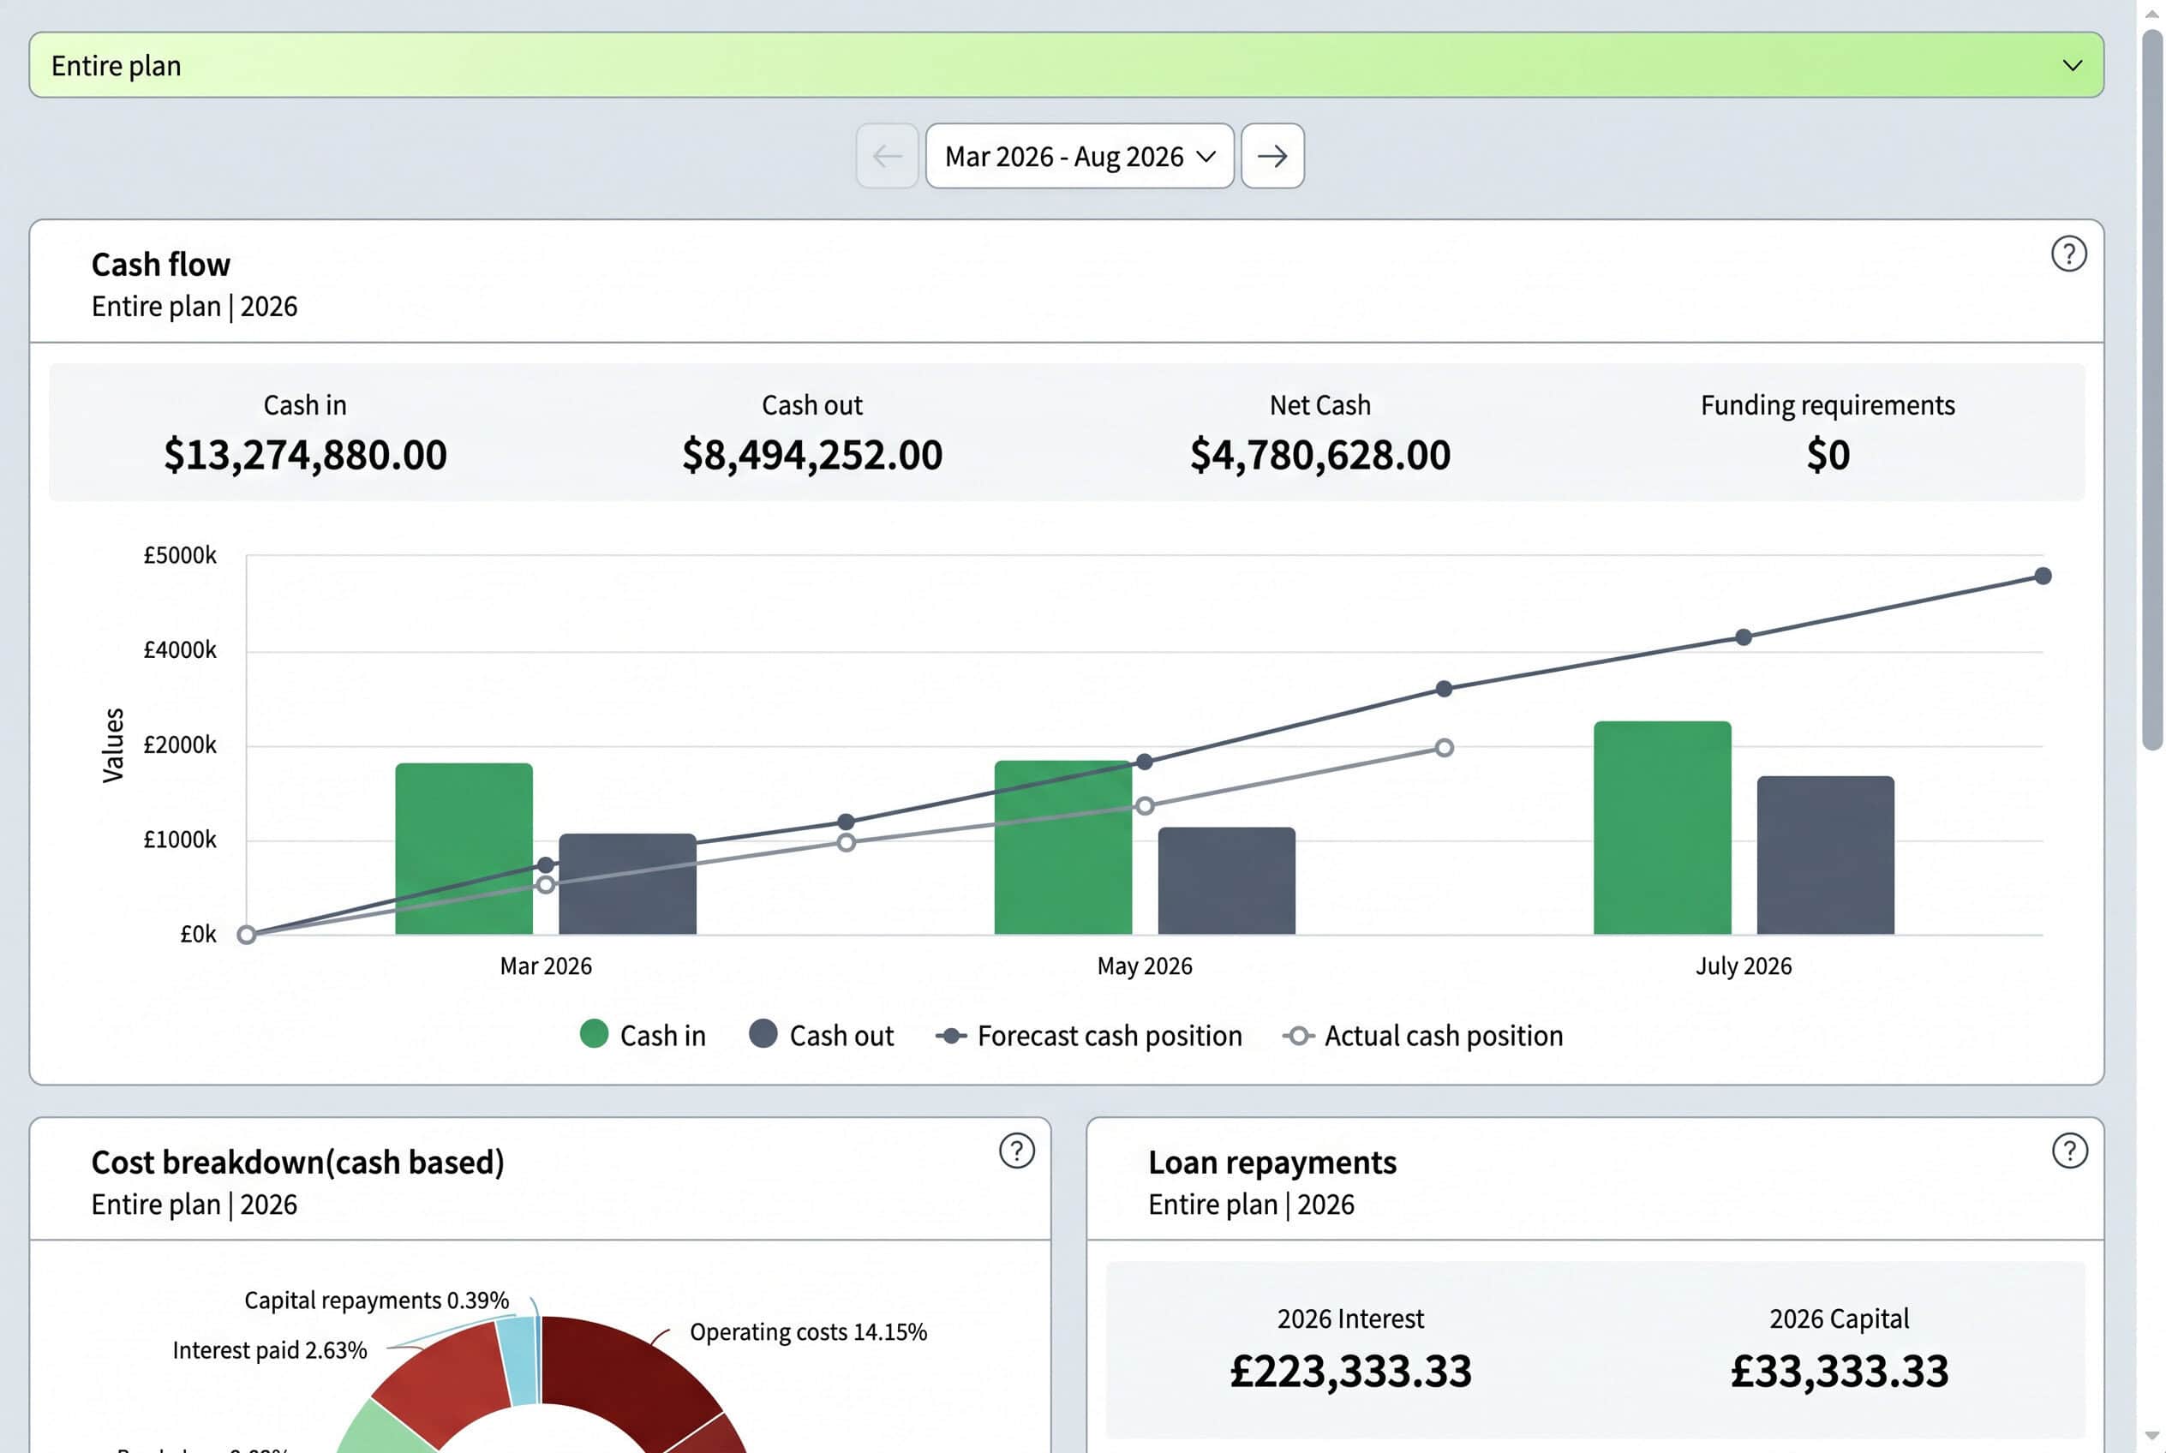2166x1453 pixels.
Task: Go to next date range arrow
Action: tap(1272, 156)
